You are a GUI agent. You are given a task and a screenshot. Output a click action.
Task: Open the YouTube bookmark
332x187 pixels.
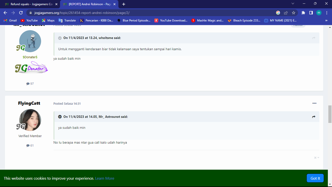pos(29,21)
